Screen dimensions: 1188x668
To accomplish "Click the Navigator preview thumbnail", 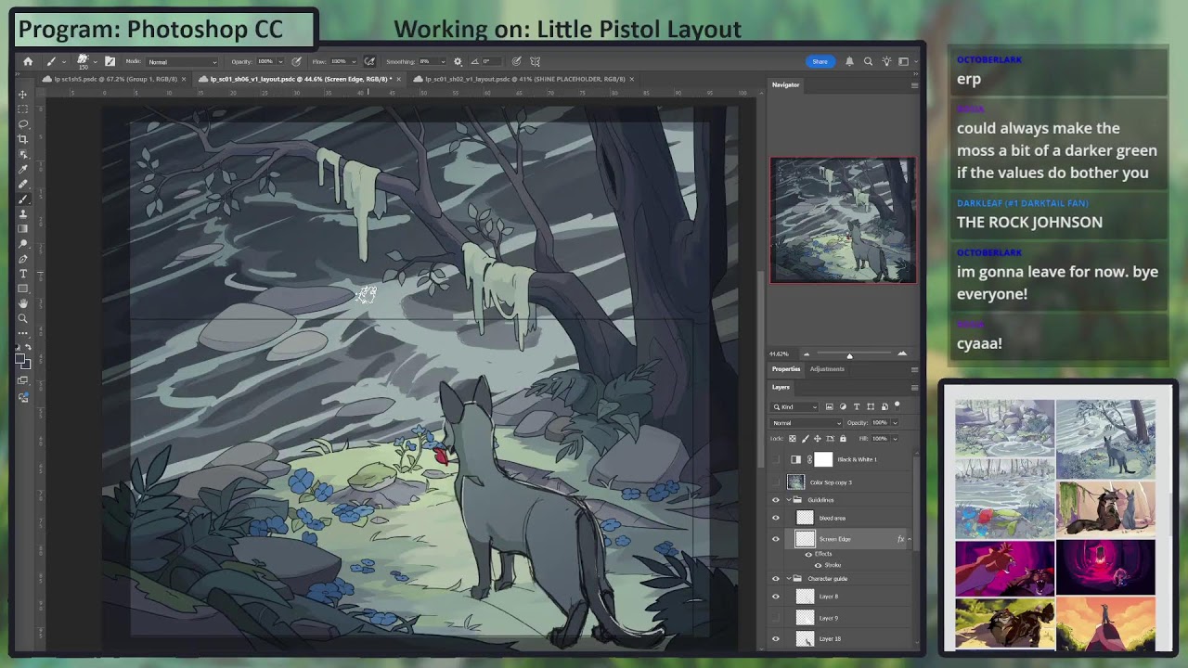I will pos(843,220).
